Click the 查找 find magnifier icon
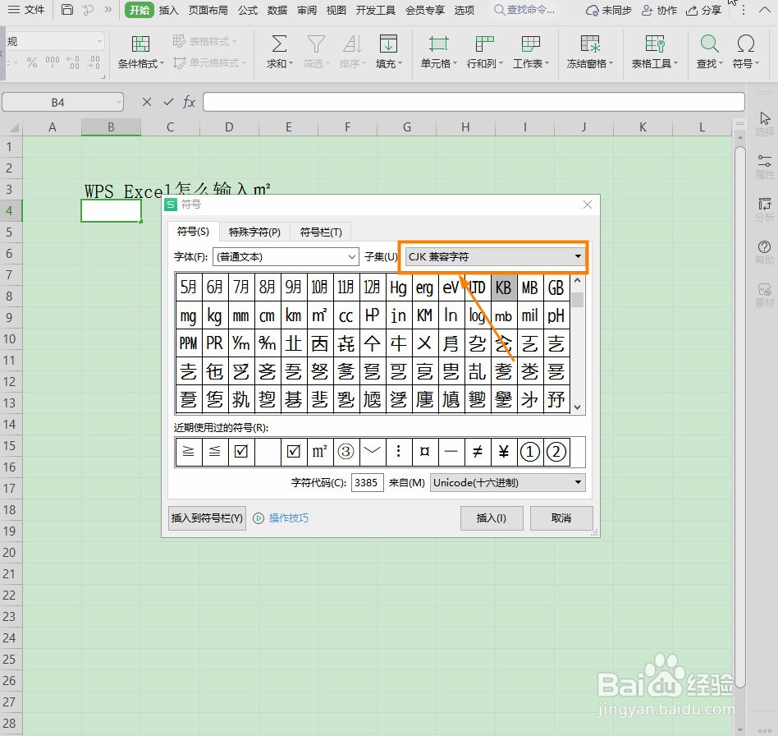This screenshot has height=736, width=778. (x=710, y=44)
